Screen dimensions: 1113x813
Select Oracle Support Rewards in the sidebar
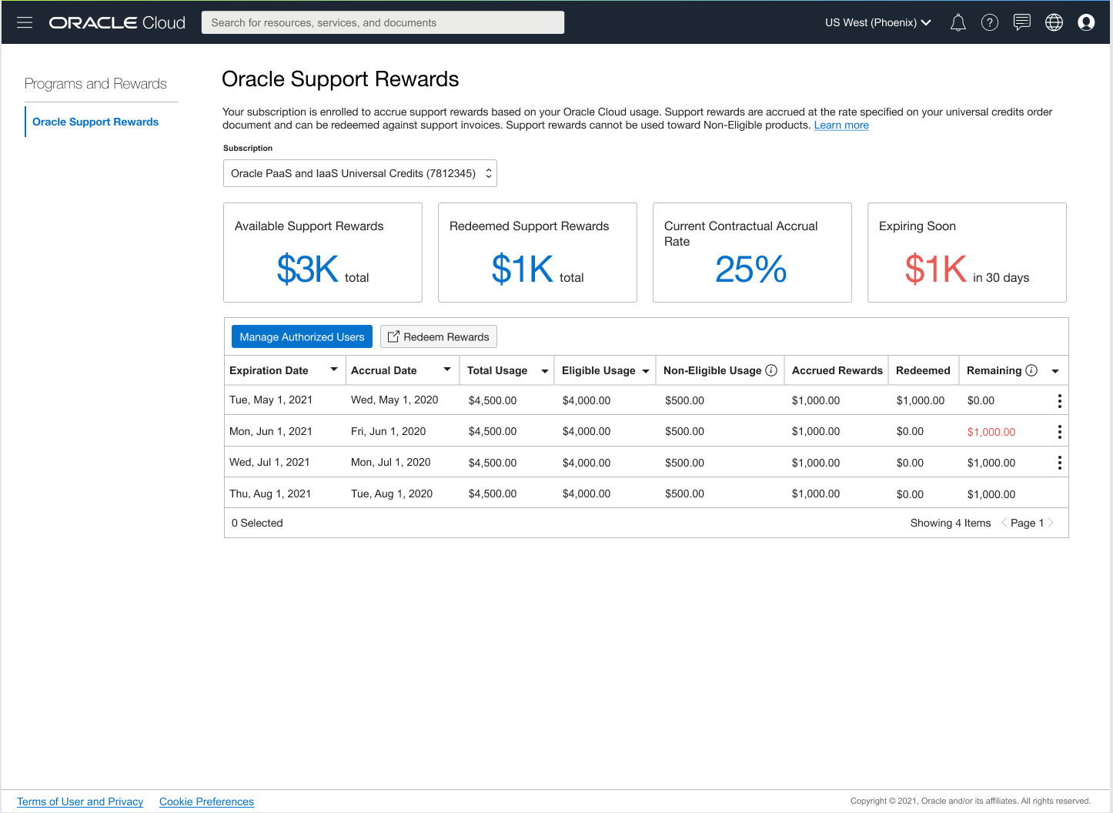click(95, 122)
